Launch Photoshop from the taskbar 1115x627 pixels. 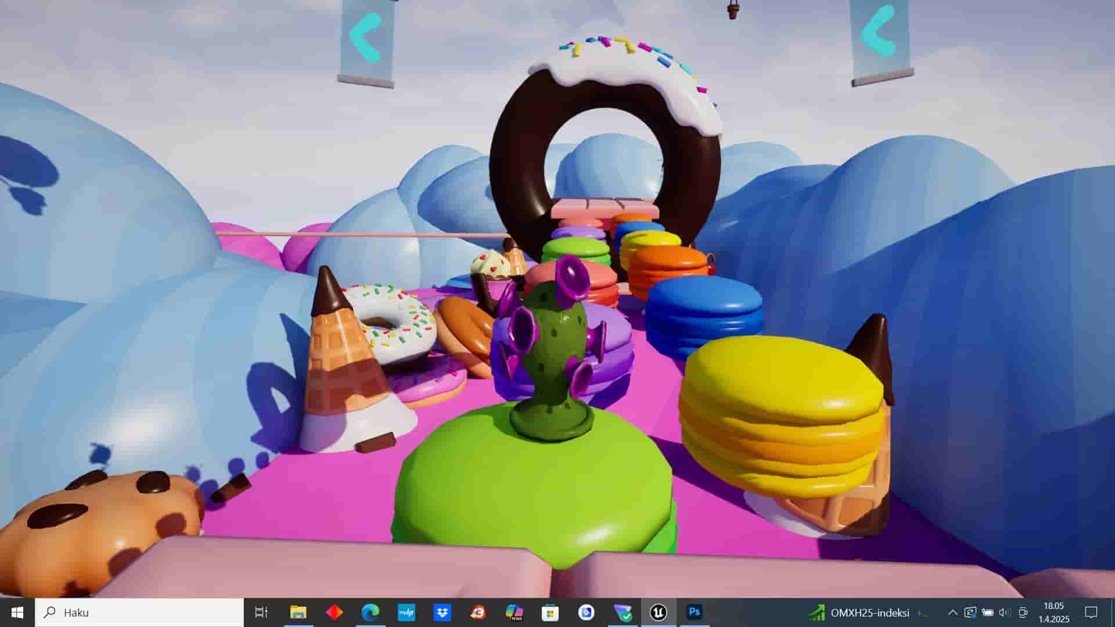(695, 612)
